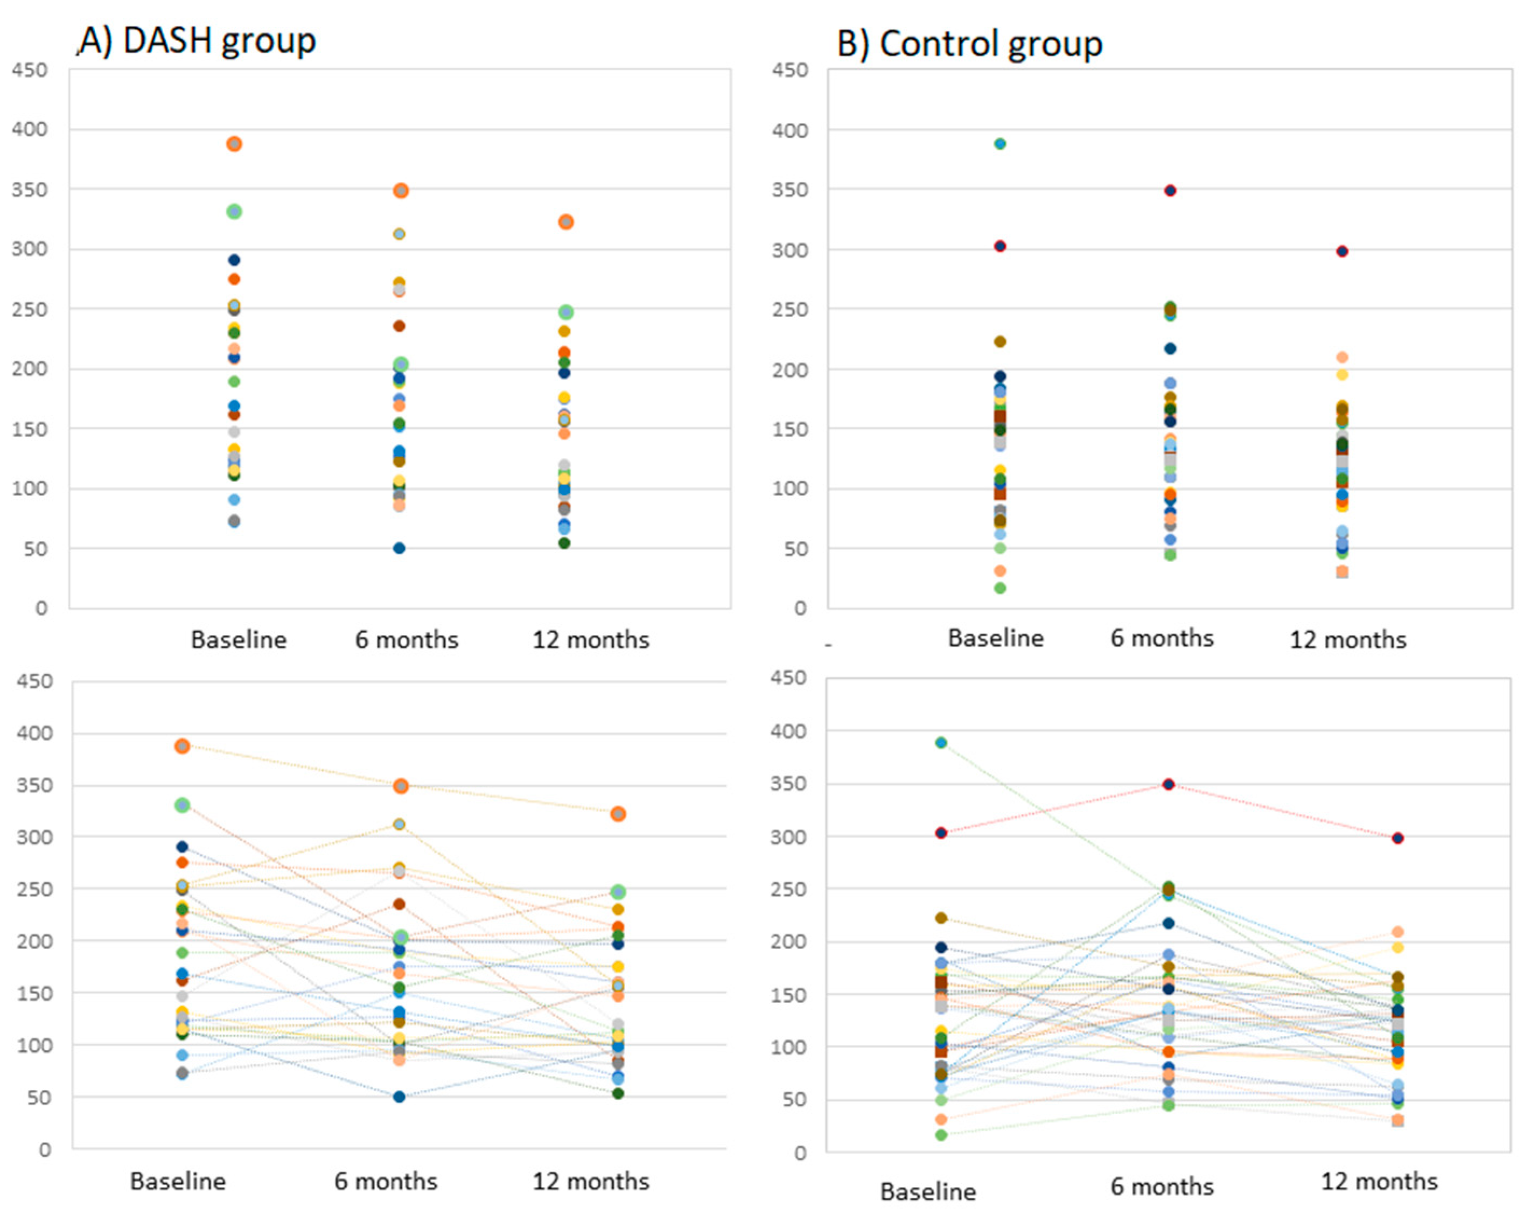The image size is (1538, 1215).
Task: Select the lowest 6-month dark blue point in top DASH chart
Action: (400, 548)
